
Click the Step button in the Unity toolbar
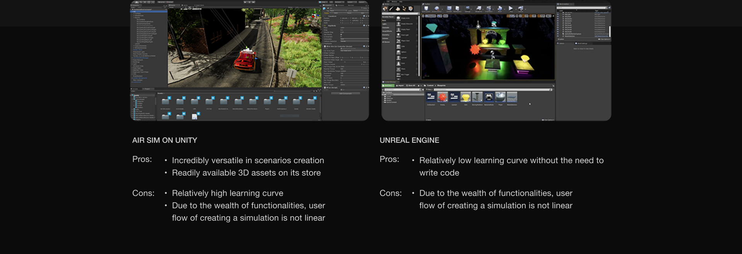click(254, 2)
